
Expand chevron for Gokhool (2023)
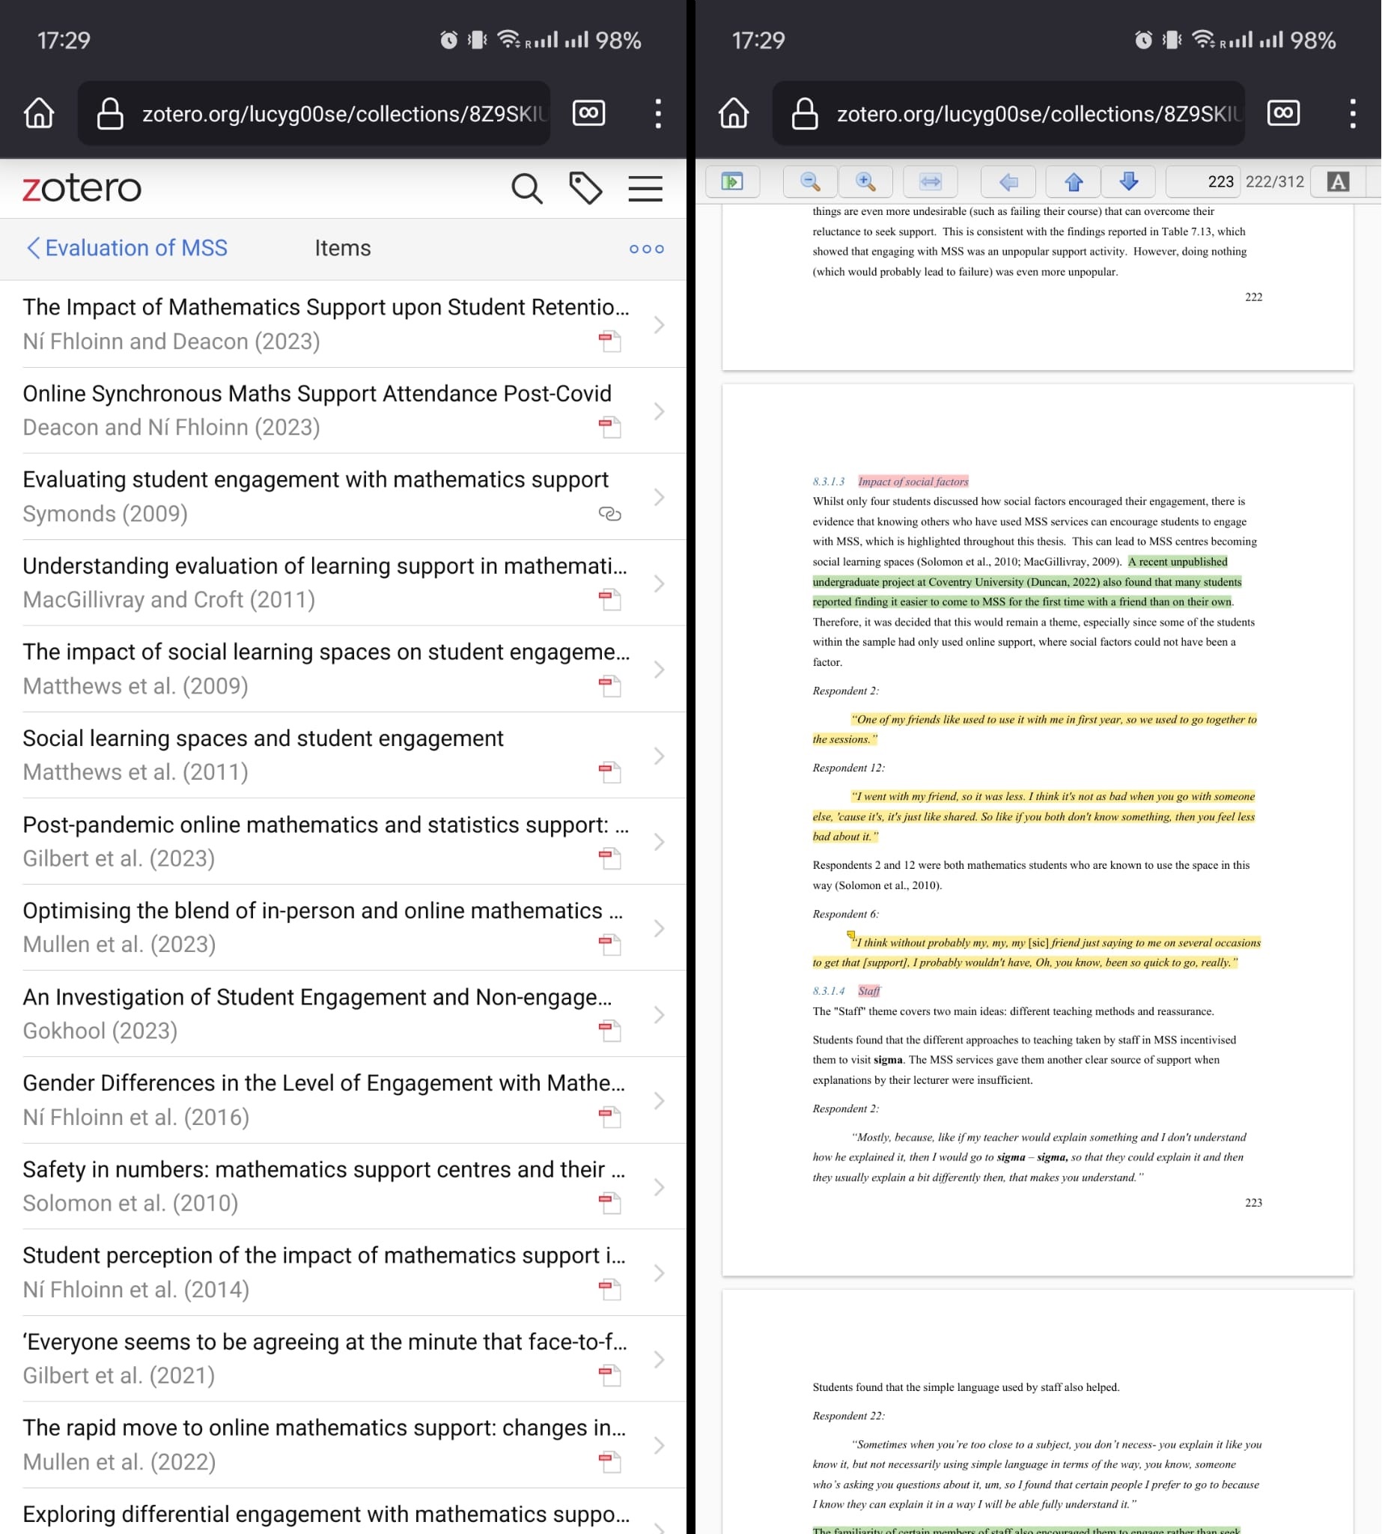click(658, 1015)
